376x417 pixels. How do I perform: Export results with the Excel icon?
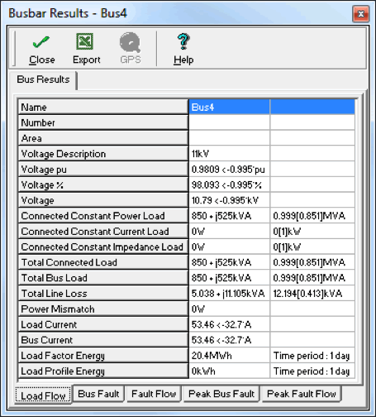(85, 41)
